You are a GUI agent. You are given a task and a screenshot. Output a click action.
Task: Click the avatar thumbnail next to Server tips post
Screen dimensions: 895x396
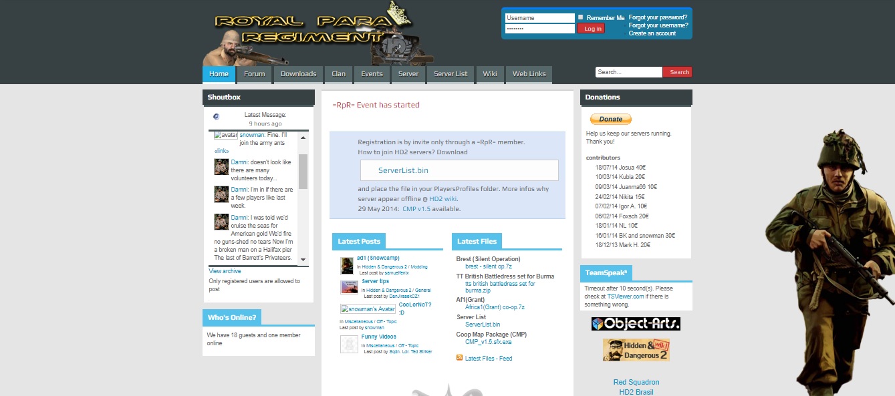(x=349, y=287)
